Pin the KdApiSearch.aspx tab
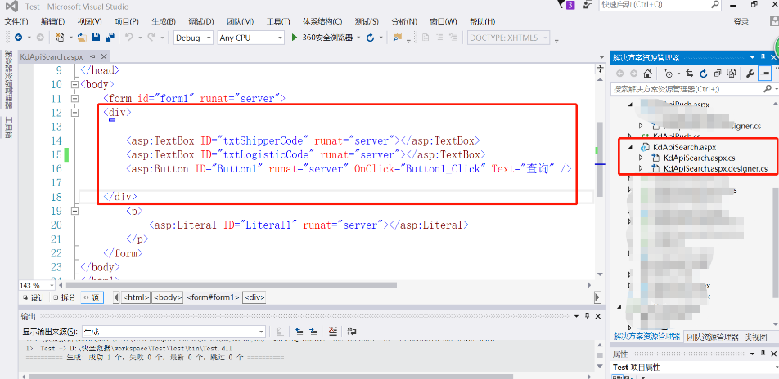The height and width of the screenshot is (379, 779). coord(92,56)
